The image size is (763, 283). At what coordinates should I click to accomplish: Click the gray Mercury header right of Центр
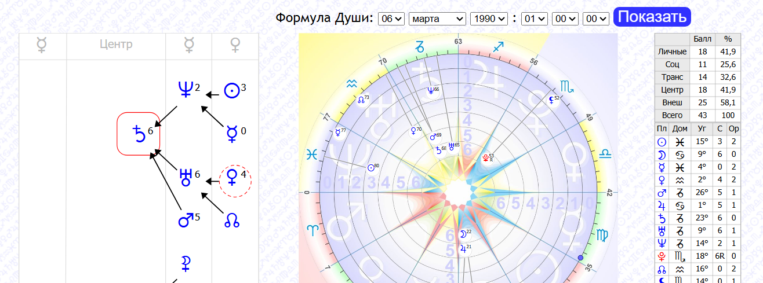coord(189,45)
